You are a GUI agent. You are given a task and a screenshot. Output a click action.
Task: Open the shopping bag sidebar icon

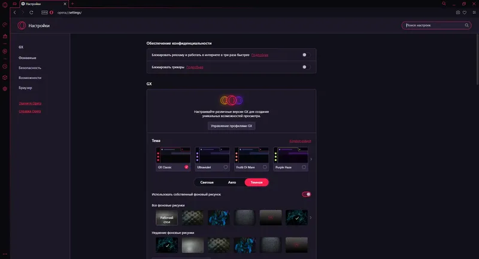pyautogui.click(x=5, y=36)
